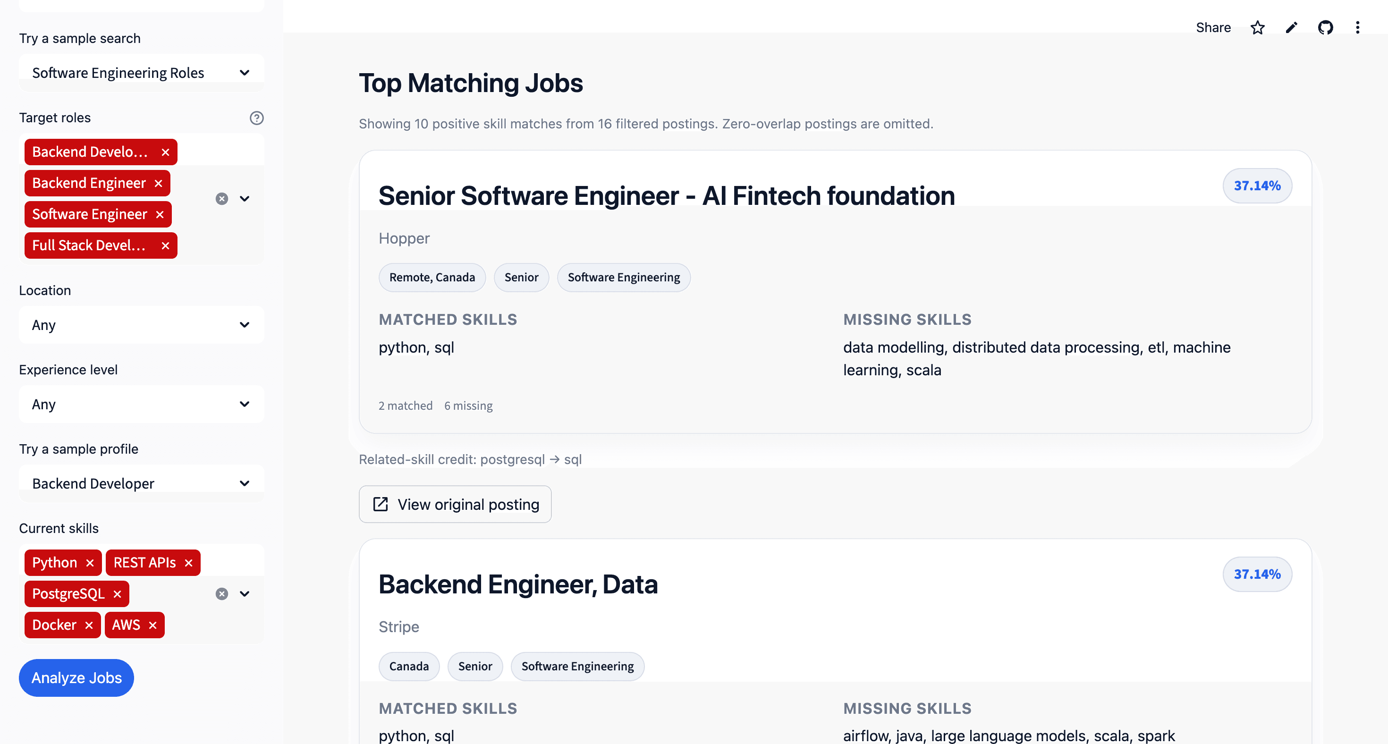Remove the Software Engineer role tag
Image resolution: width=1388 pixels, height=744 pixels.
[x=160, y=214]
